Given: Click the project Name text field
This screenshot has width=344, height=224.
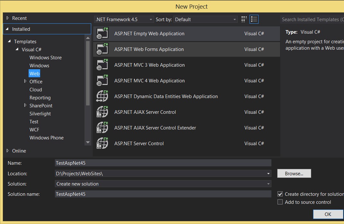Looking at the screenshot, I should (163, 163).
